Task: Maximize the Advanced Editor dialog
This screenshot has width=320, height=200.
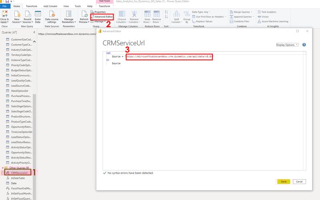Action: tap(298, 31)
